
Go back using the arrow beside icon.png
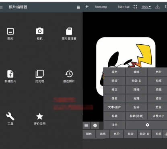pyautogui.click(x=87, y=6)
